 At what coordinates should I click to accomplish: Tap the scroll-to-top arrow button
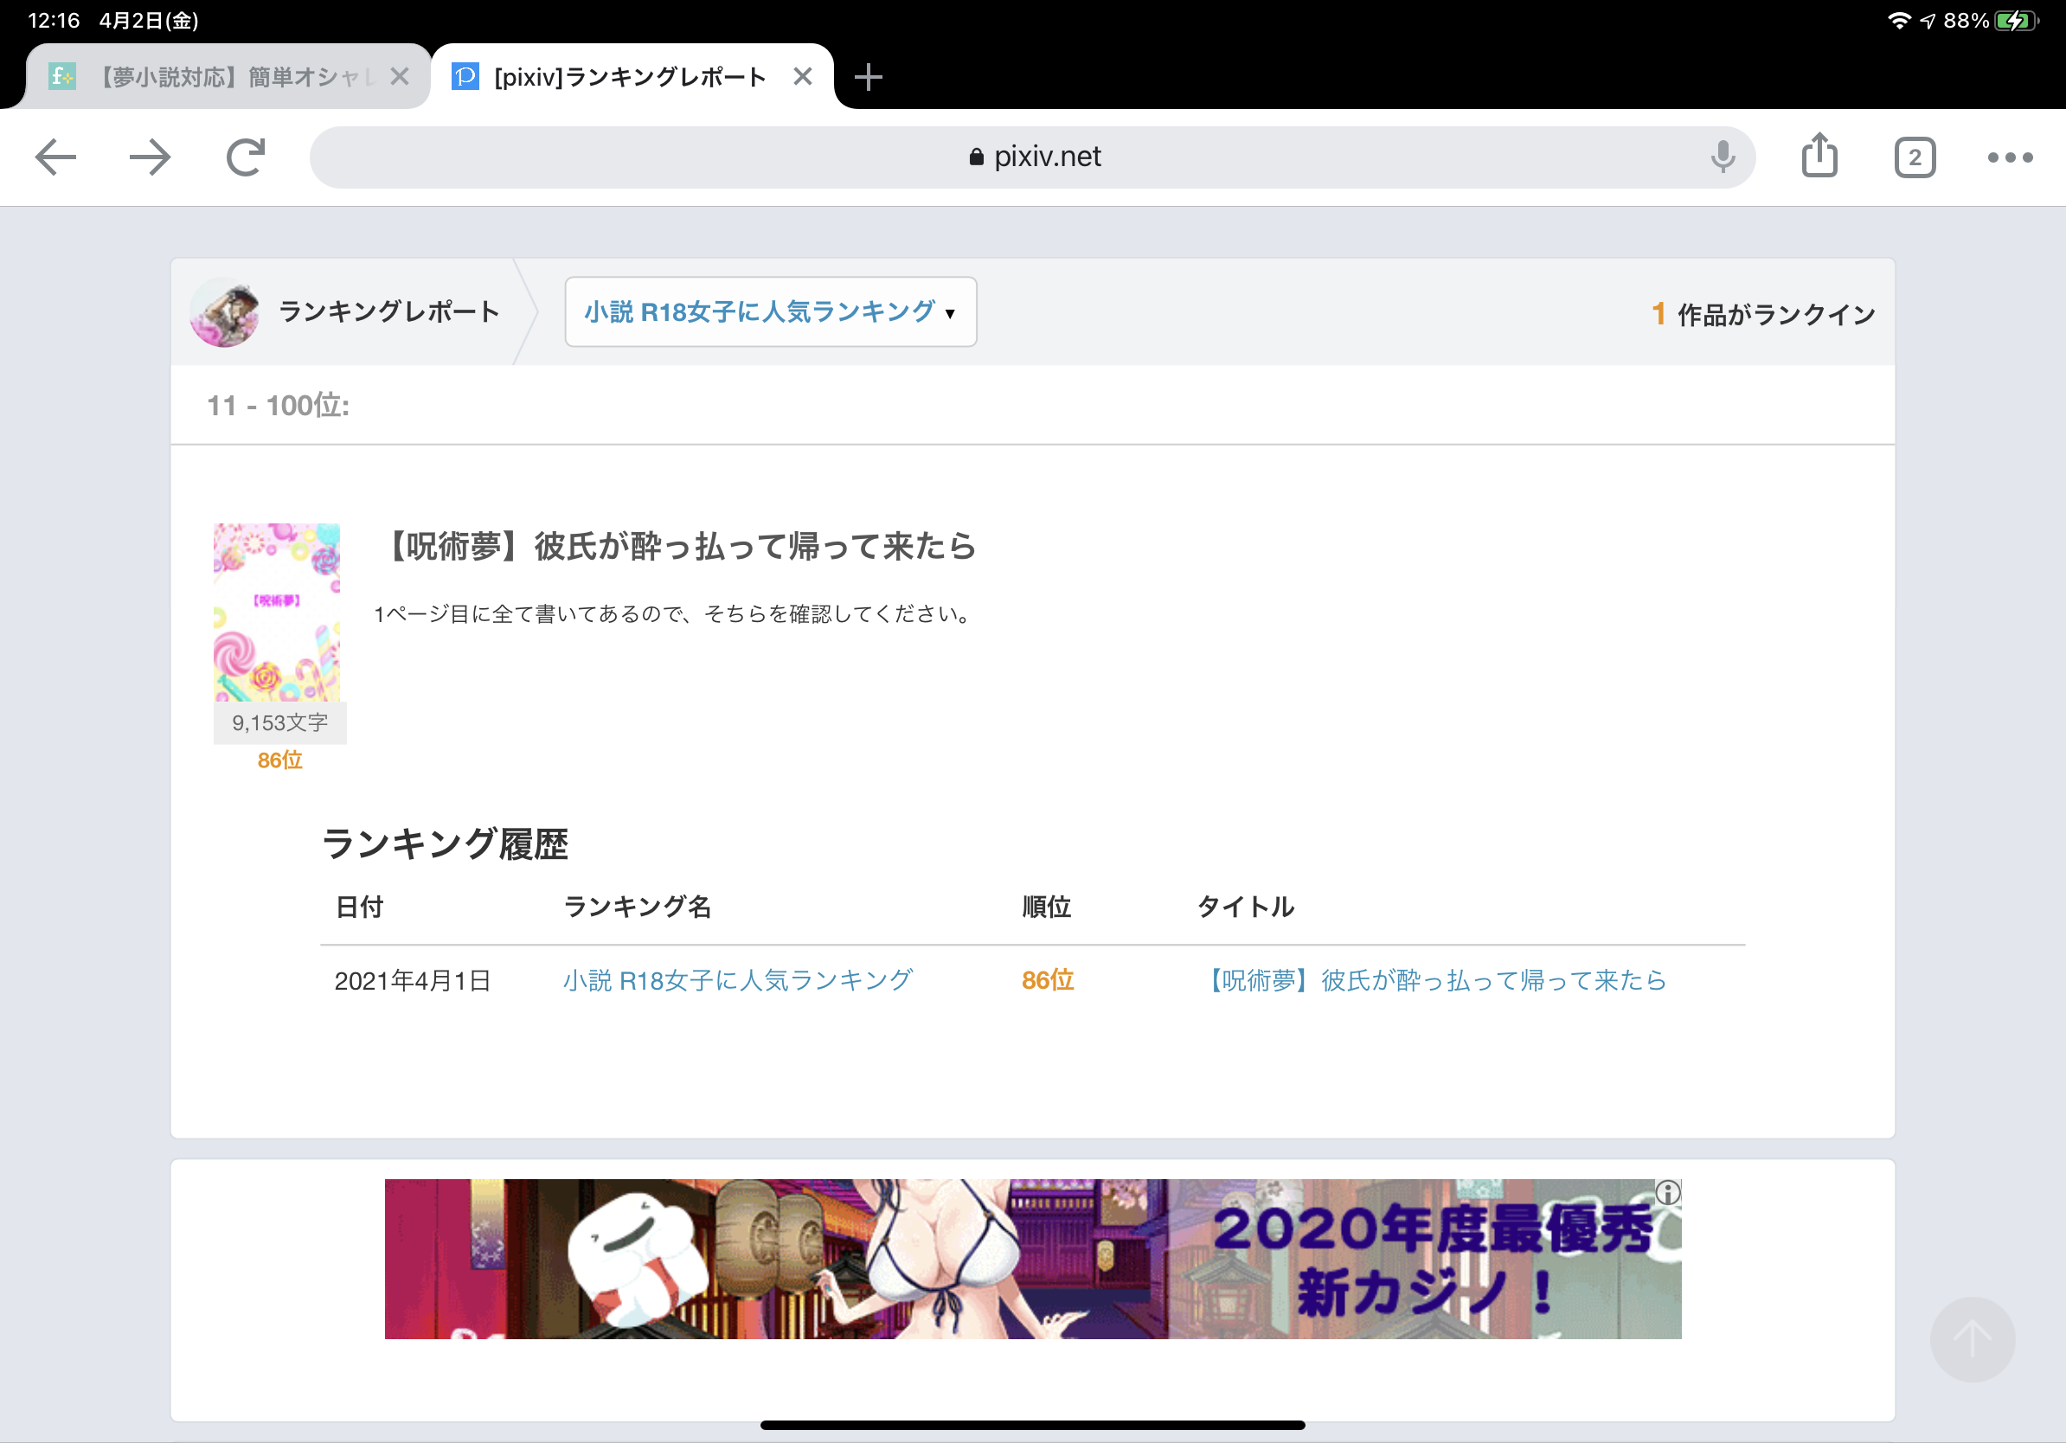[1973, 1338]
